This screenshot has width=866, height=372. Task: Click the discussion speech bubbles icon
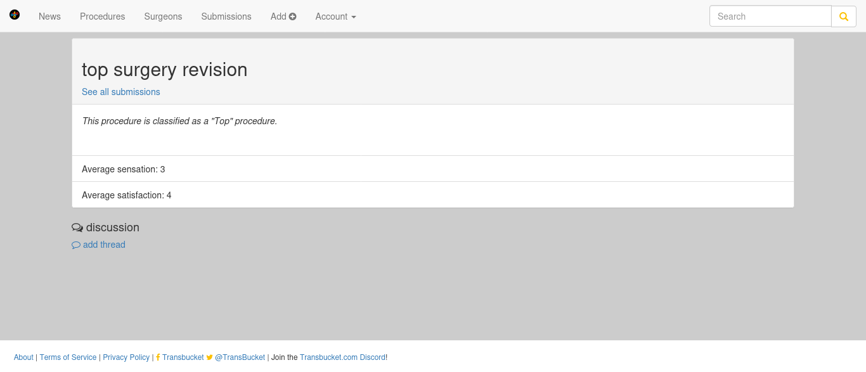point(77,228)
